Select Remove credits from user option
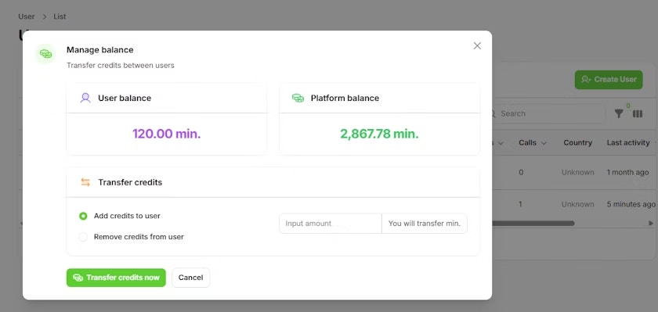This screenshot has height=312, width=658. (x=83, y=237)
